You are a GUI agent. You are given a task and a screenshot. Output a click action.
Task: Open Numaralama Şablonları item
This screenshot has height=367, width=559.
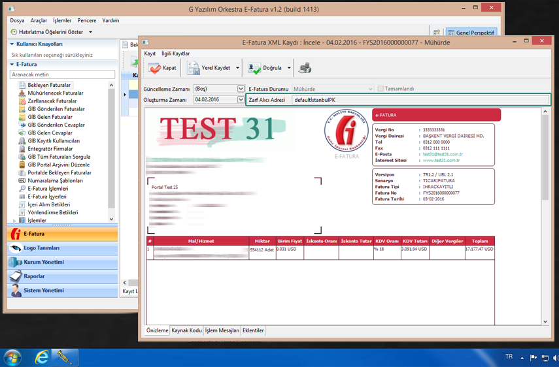coord(56,180)
